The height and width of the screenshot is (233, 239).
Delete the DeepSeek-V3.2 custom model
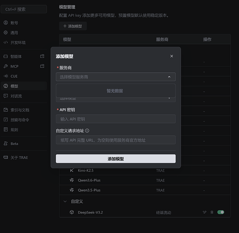[212, 212]
